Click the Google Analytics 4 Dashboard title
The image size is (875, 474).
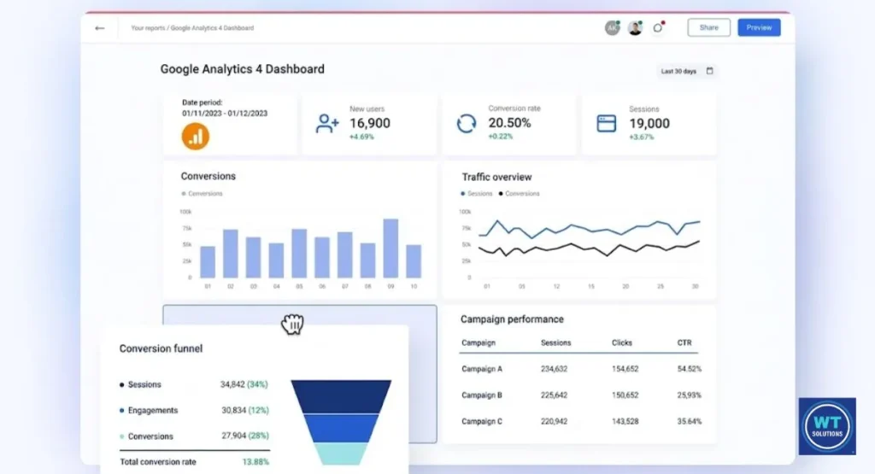click(x=242, y=69)
